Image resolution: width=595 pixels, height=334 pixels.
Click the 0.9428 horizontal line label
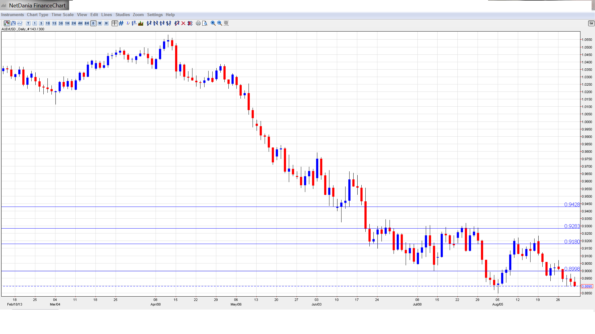(572, 204)
